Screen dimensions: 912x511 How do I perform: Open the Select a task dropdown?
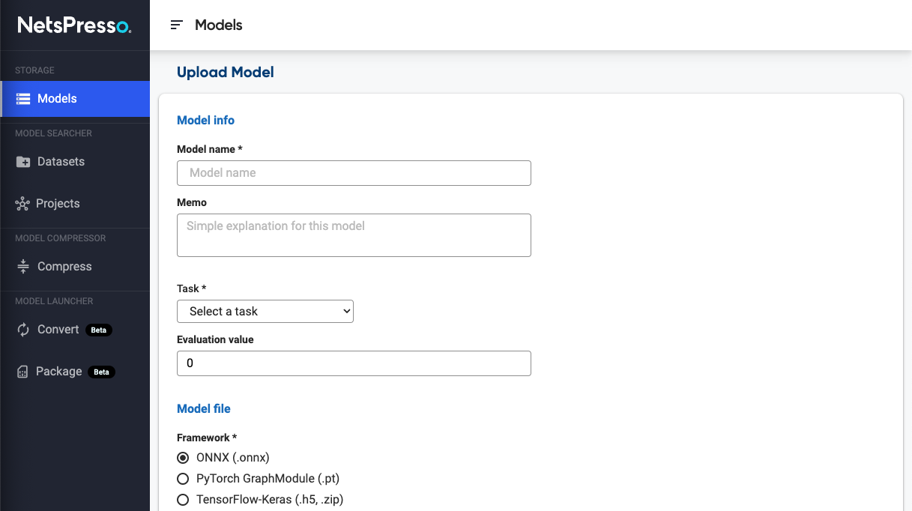(265, 311)
